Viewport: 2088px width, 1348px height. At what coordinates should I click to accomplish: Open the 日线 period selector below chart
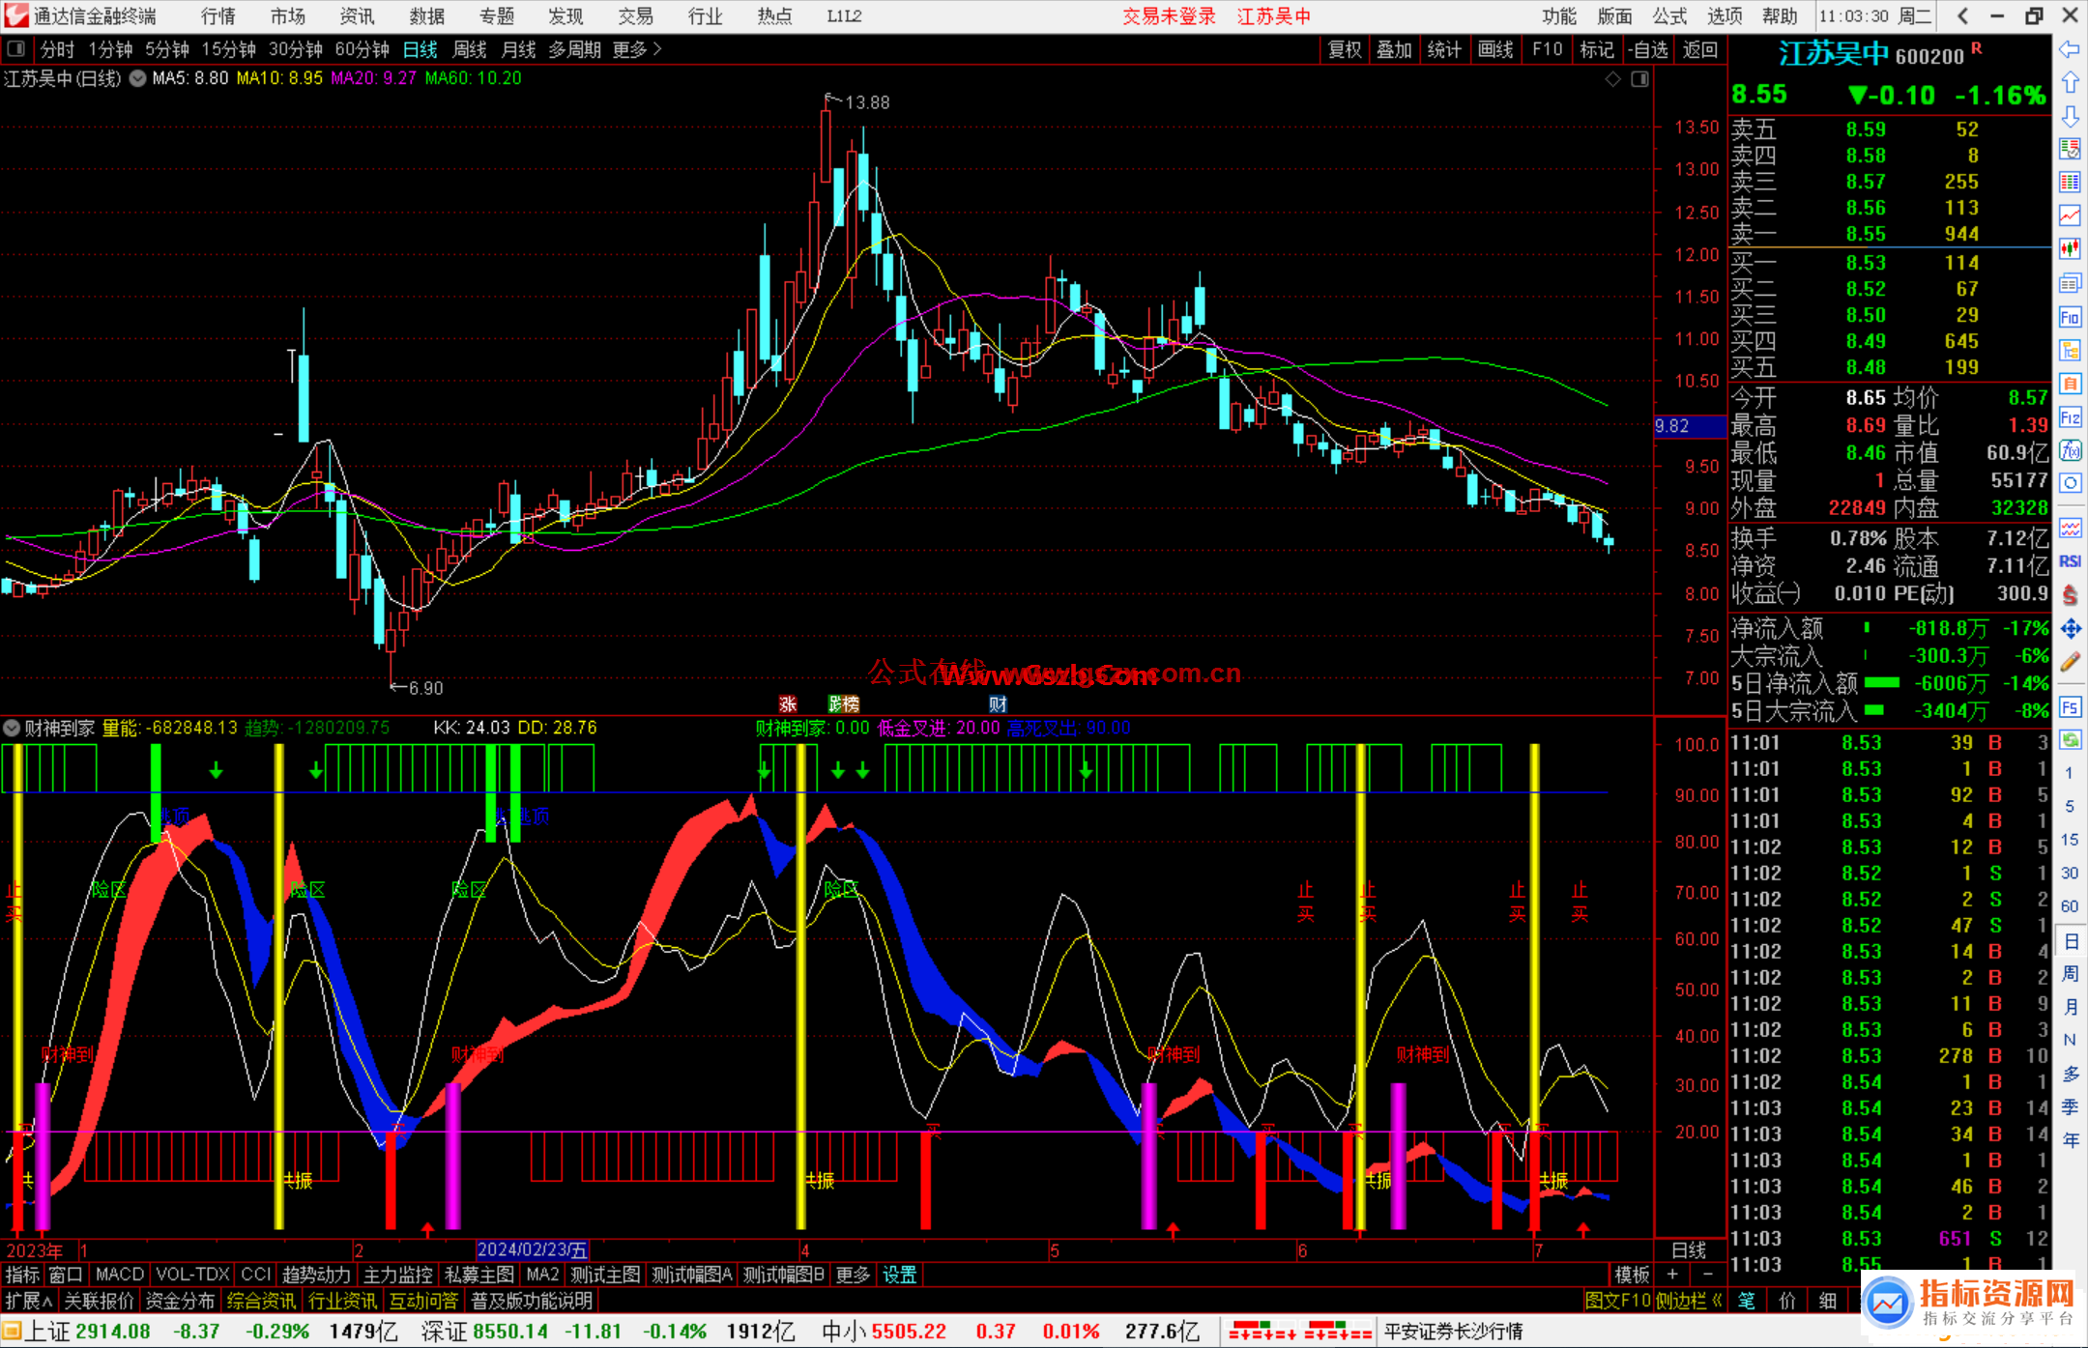click(x=1689, y=1249)
